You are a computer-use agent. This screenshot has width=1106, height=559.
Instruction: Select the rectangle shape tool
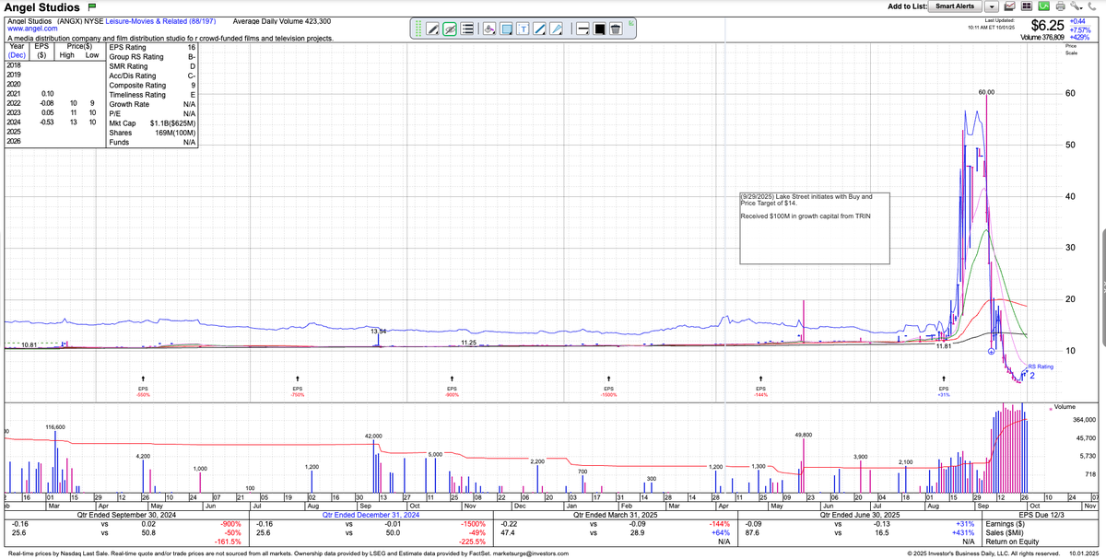506,29
